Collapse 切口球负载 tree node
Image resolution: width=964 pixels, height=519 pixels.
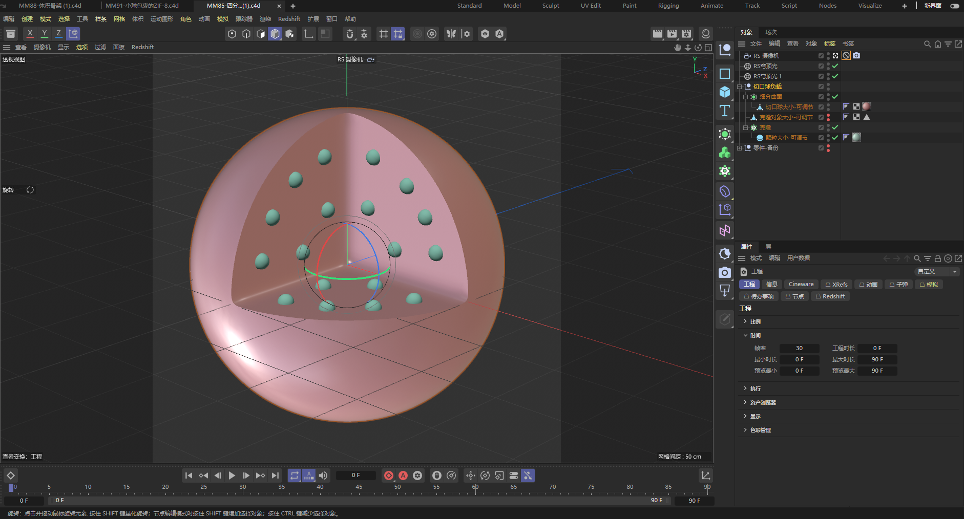click(740, 86)
